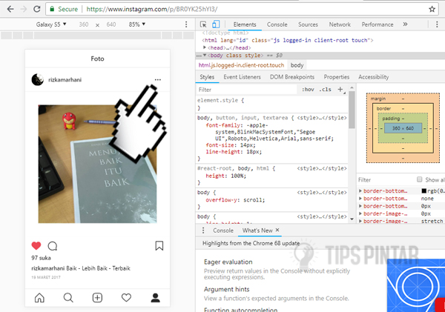Open Console tab in bottom drawer
This screenshot has height=312, width=445.
point(223,230)
